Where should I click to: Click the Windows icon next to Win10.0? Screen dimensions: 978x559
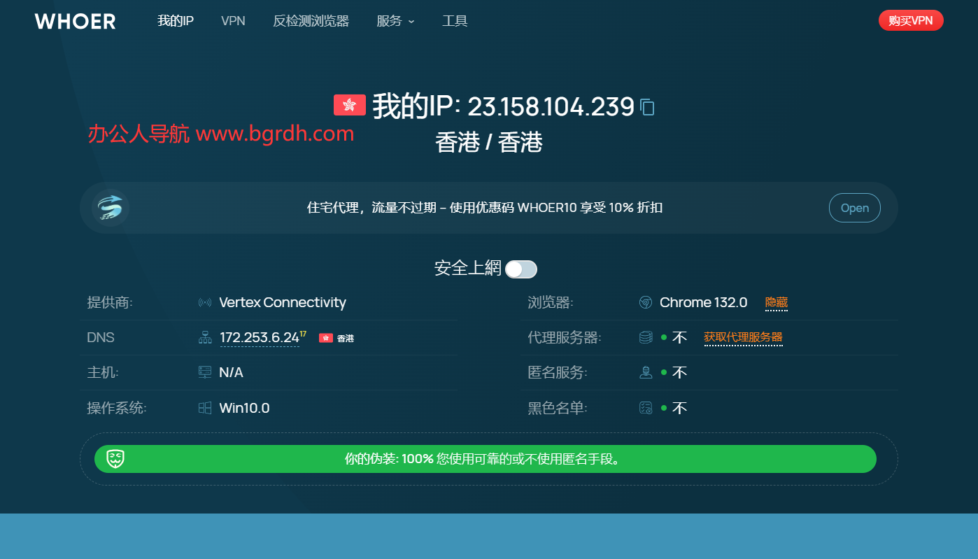click(x=204, y=407)
